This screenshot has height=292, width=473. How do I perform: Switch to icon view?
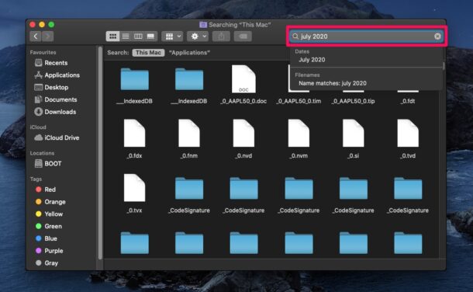pyautogui.click(x=112, y=36)
